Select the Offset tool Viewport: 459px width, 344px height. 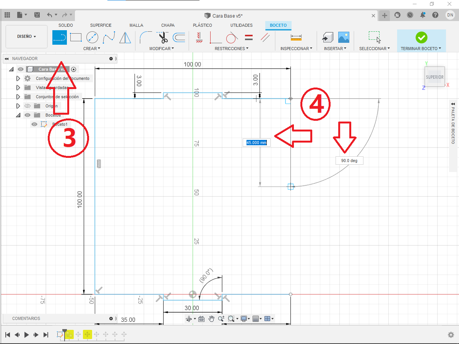tap(179, 37)
